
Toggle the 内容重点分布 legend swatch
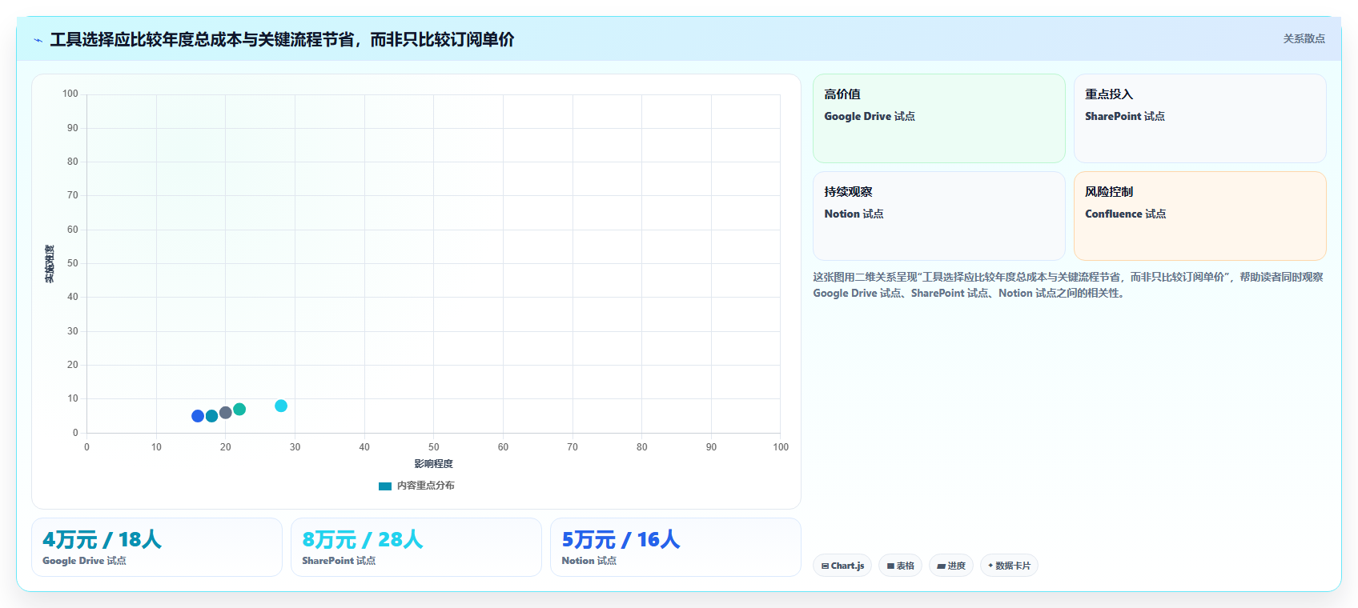385,486
